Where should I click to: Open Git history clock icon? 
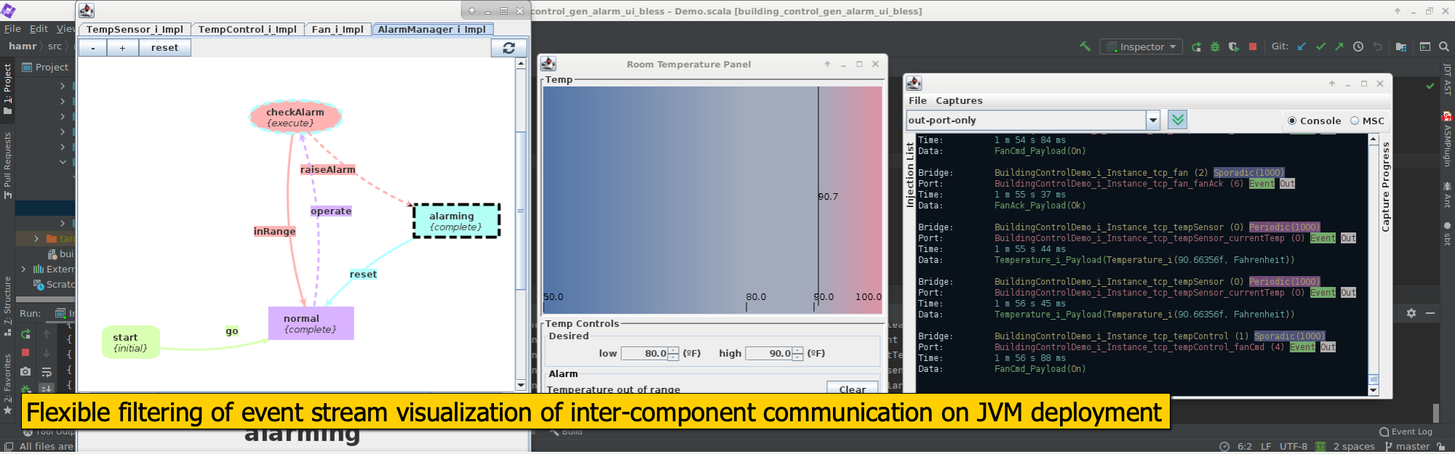[1358, 46]
